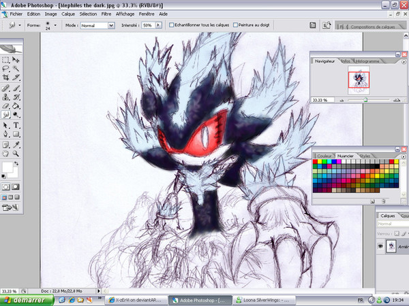
Task: Select the Shape tool
Action: 16,134
